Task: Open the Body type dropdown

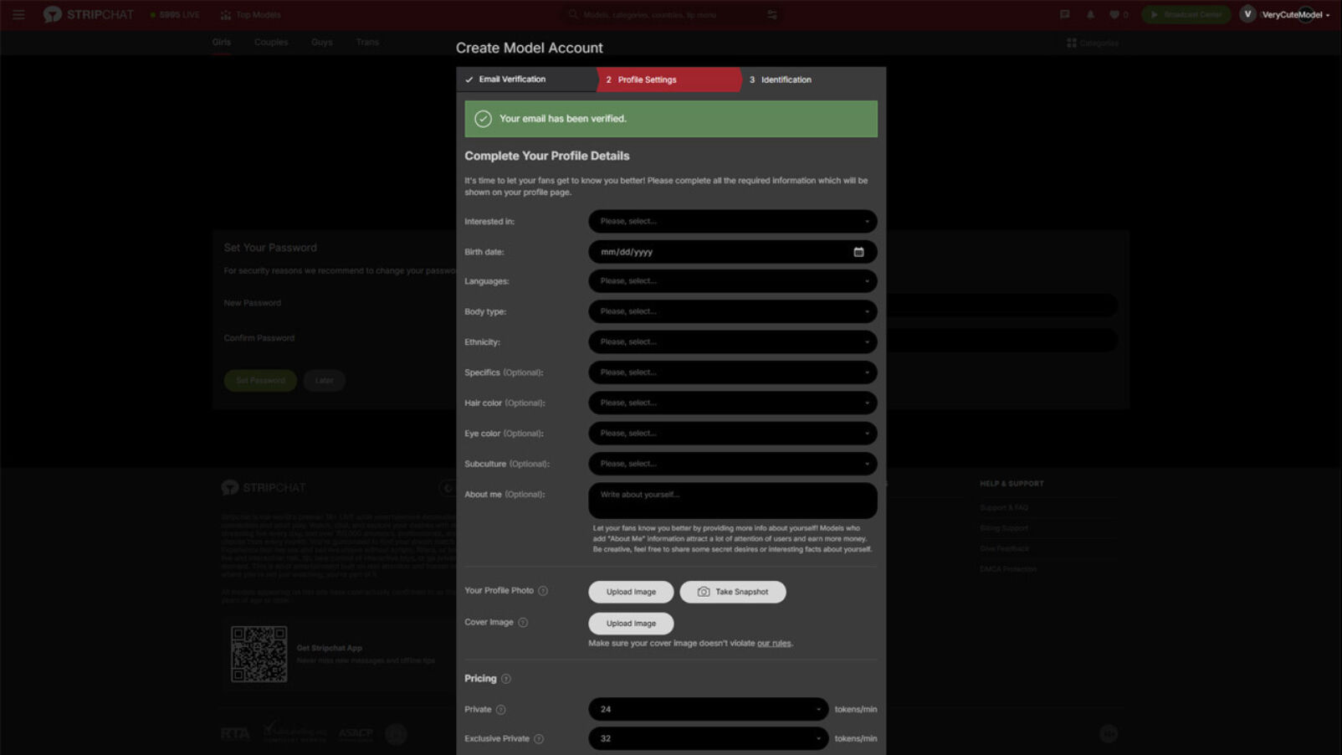Action: (x=732, y=311)
